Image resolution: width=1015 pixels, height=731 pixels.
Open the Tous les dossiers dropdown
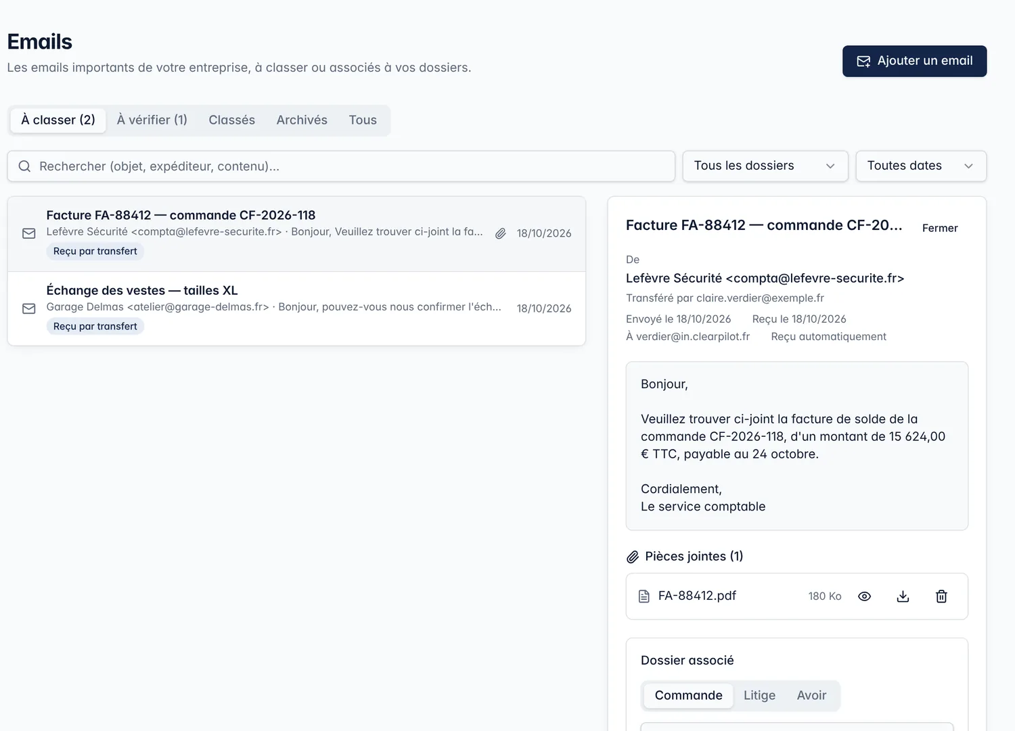765,166
